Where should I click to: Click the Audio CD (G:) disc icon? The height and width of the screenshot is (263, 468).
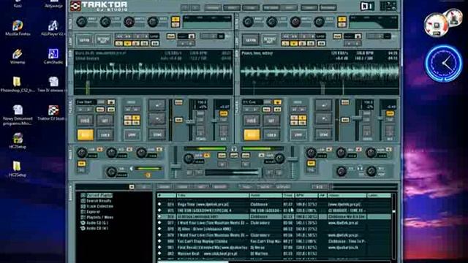tap(83, 223)
